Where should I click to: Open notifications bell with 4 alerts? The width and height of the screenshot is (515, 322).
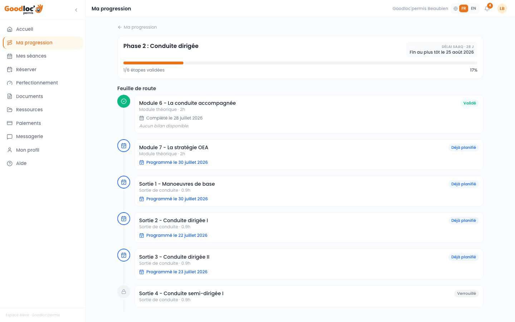[x=487, y=8]
